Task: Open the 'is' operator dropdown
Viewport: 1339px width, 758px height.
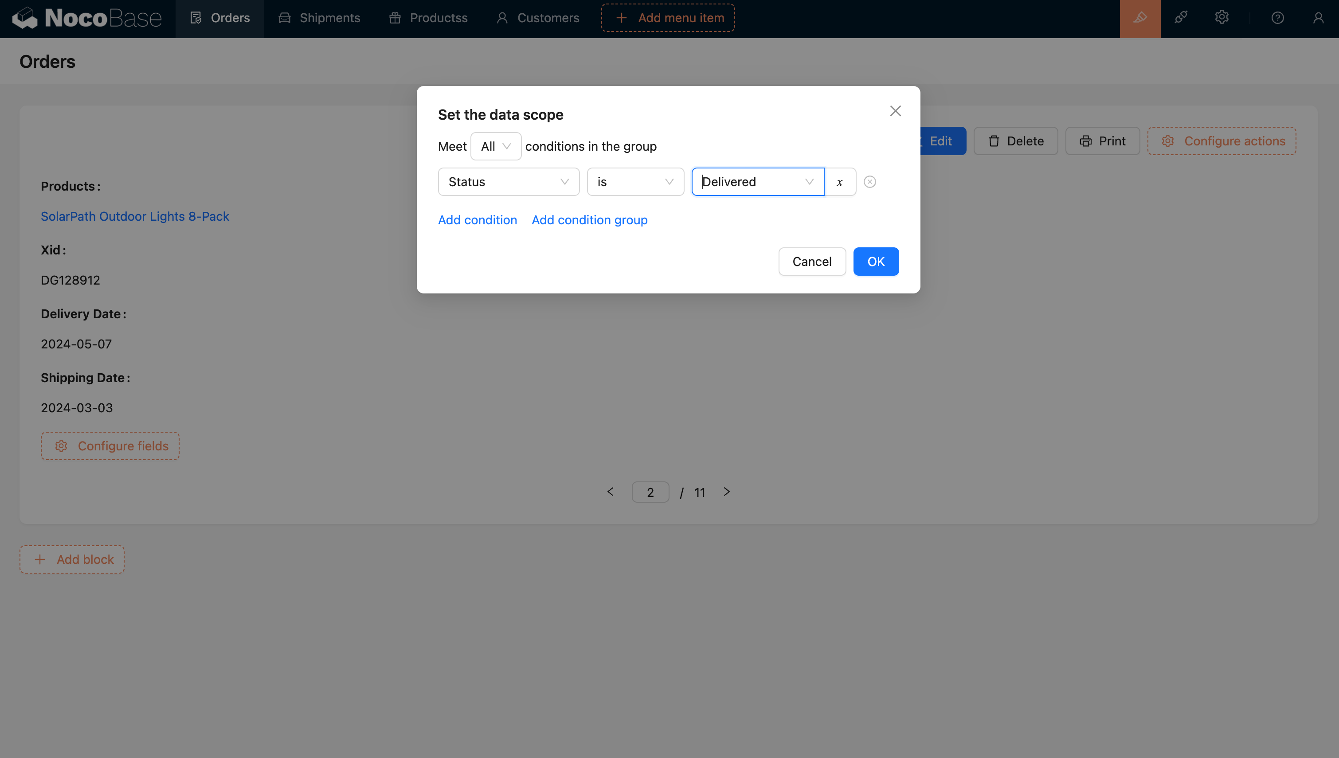Action: 635,182
